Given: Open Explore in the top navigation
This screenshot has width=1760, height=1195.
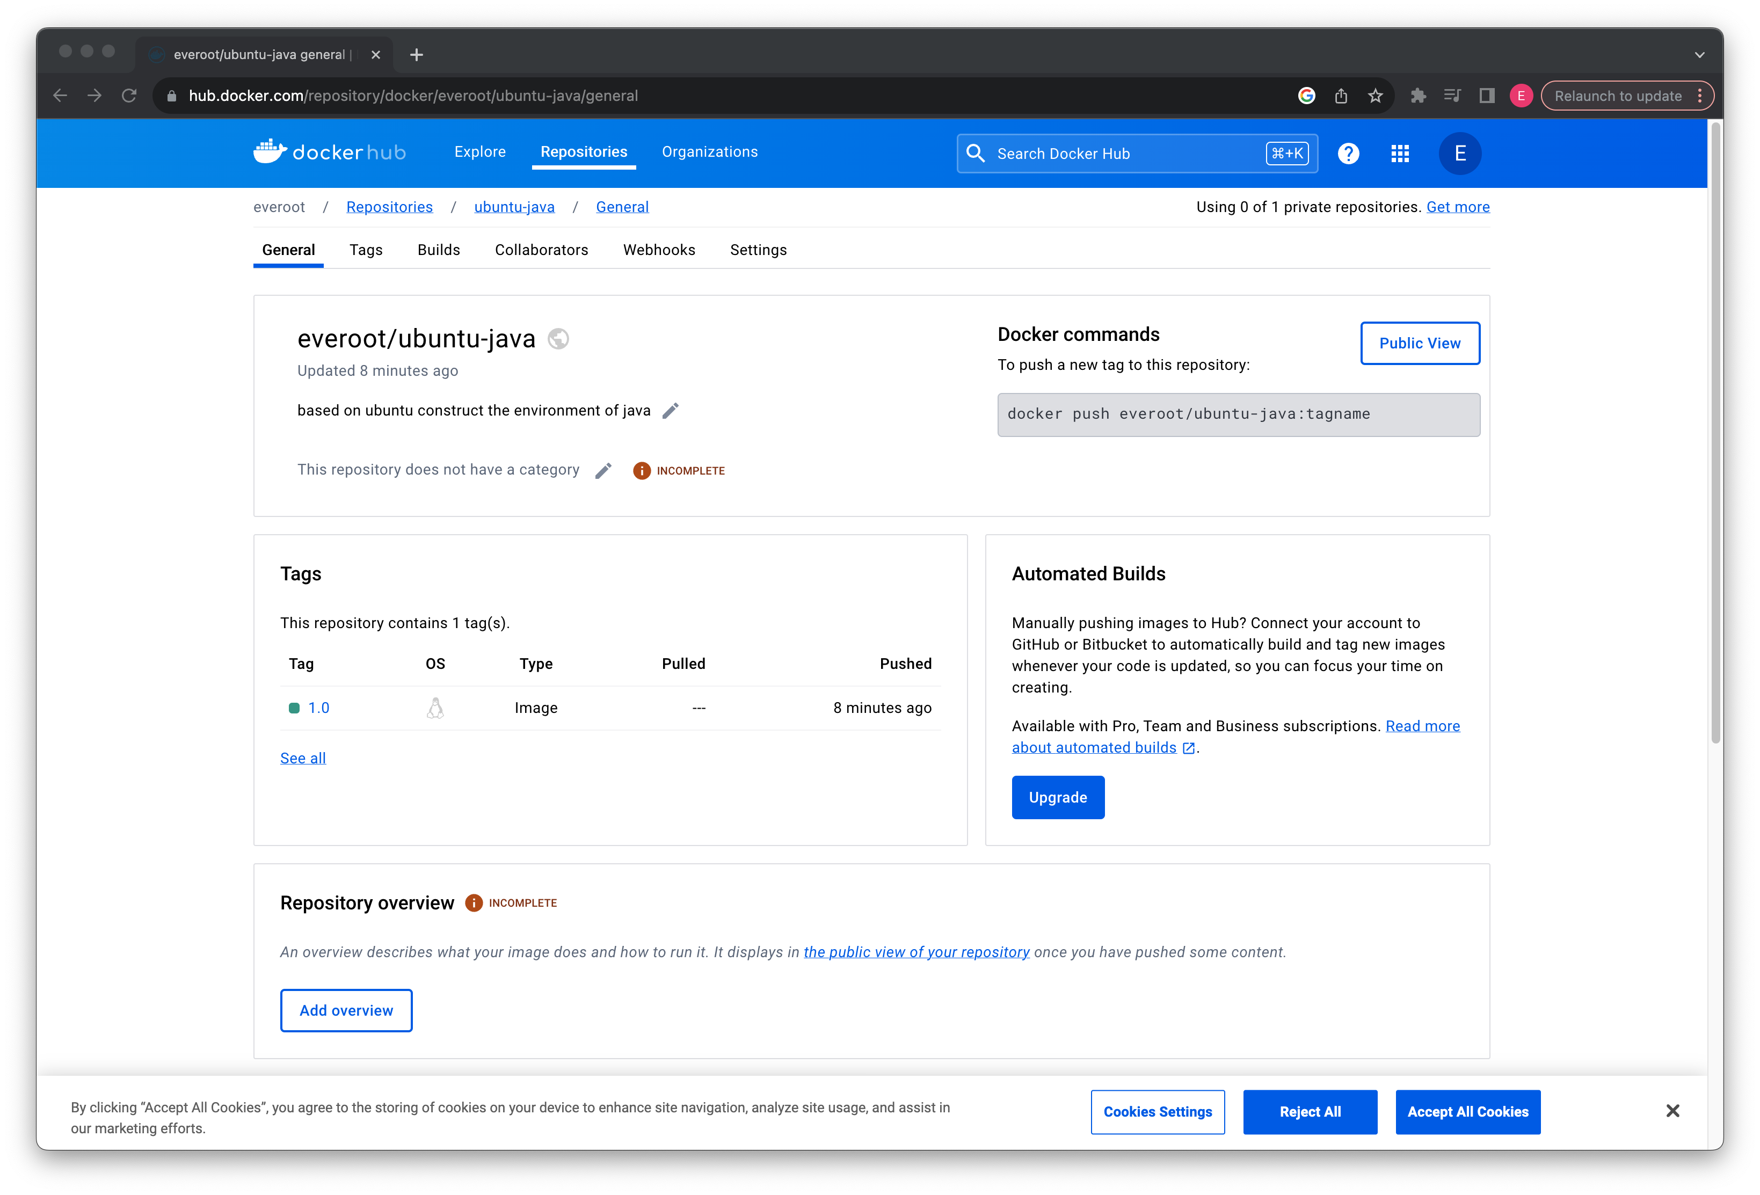Looking at the screenshot, I should point(479,152).
